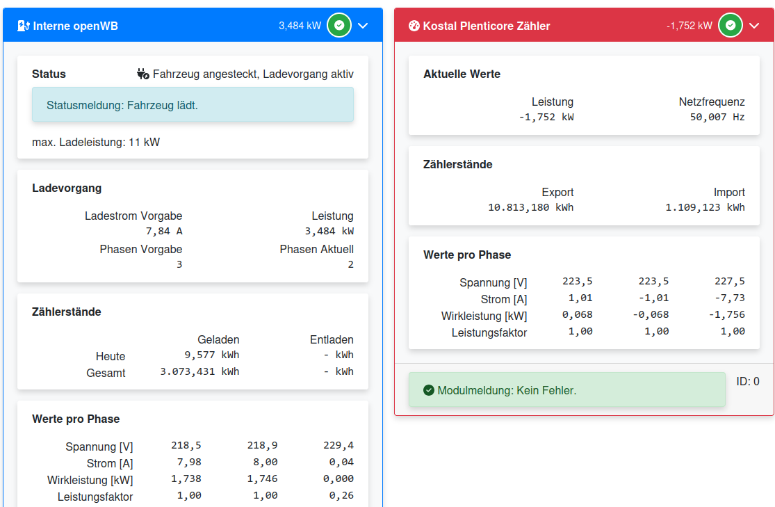
Task: Click the Geladen column heading
Action: 218,340
